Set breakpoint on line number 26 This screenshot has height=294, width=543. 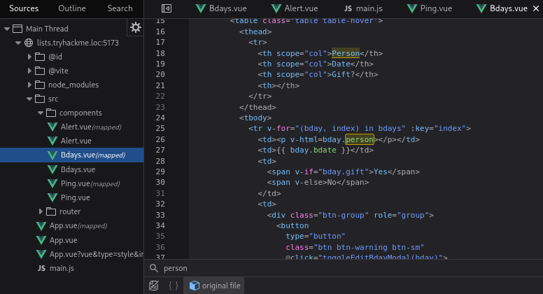[160, 139]
